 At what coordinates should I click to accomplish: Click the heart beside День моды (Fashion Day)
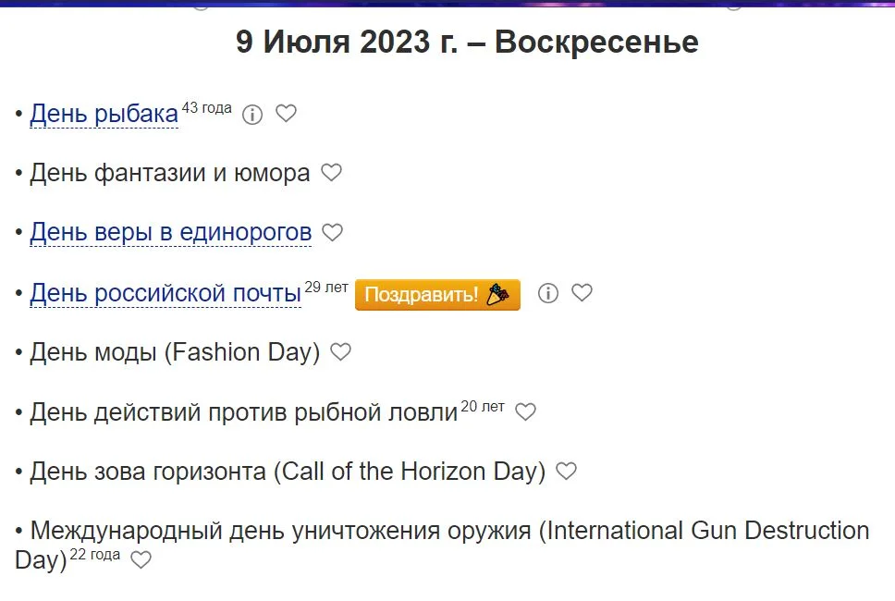tap(339, 352)
